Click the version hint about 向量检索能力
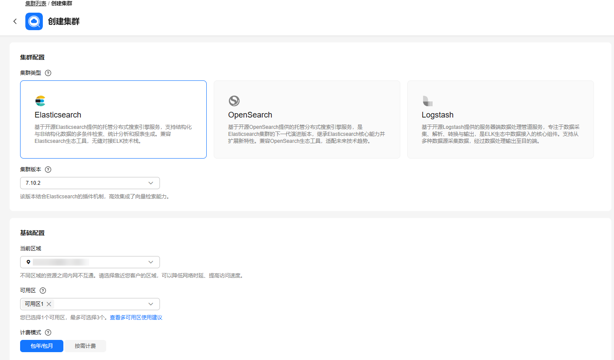 coord(95,197)
